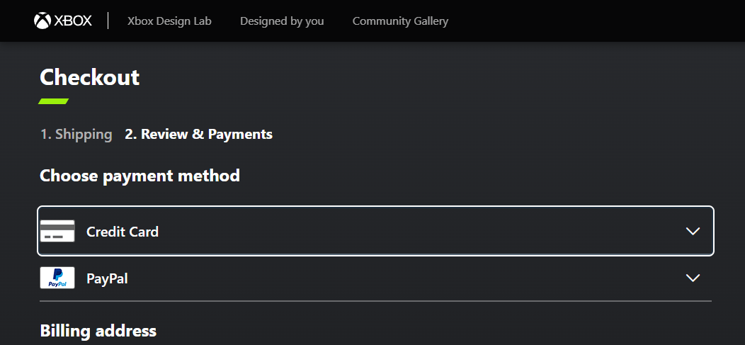Click the credit card icon
745x345 pixels.
tap(57, 231)
